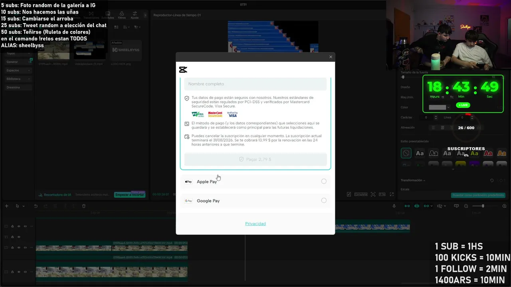The width and height of the screenshot is (511, 287).
Task: Open the pointer tool dropdown arrow
Action: (24, 206)
